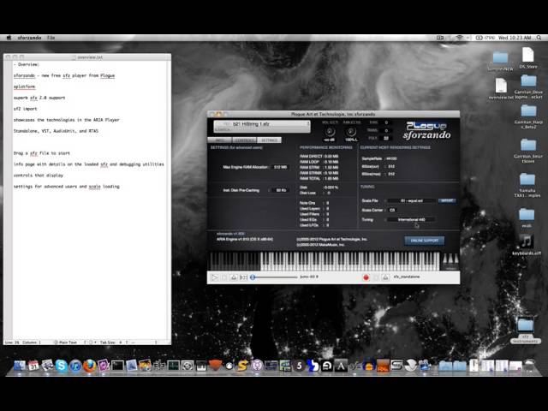Open the File menu in the menu bar
The width and height of the screenshot is (548, 411).
[51, 38]
